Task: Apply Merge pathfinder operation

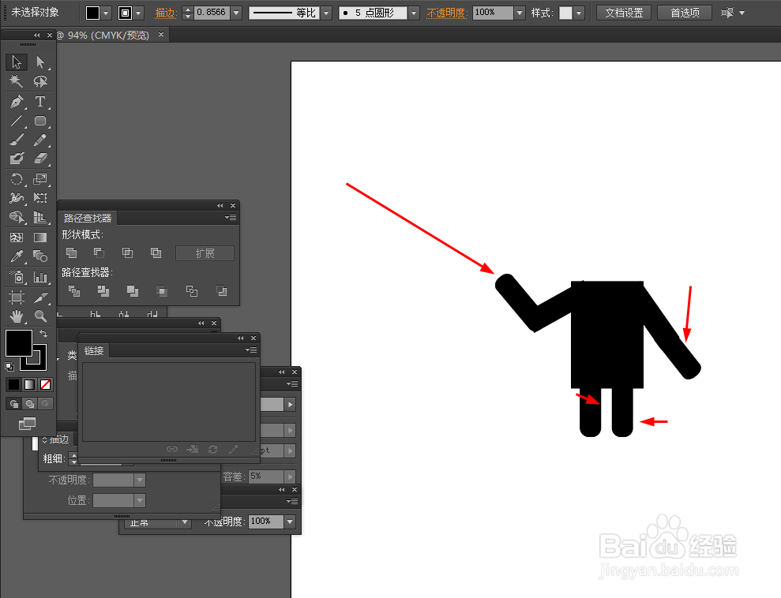Action: click(133, 291)
